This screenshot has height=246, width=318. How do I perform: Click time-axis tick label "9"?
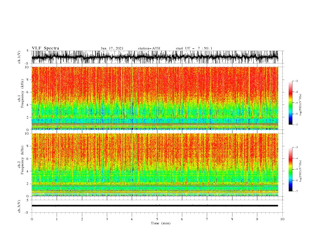257,219
